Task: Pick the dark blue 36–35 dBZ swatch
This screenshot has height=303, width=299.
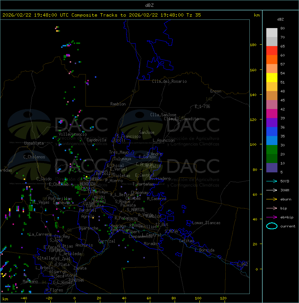Action: [272, 132]
